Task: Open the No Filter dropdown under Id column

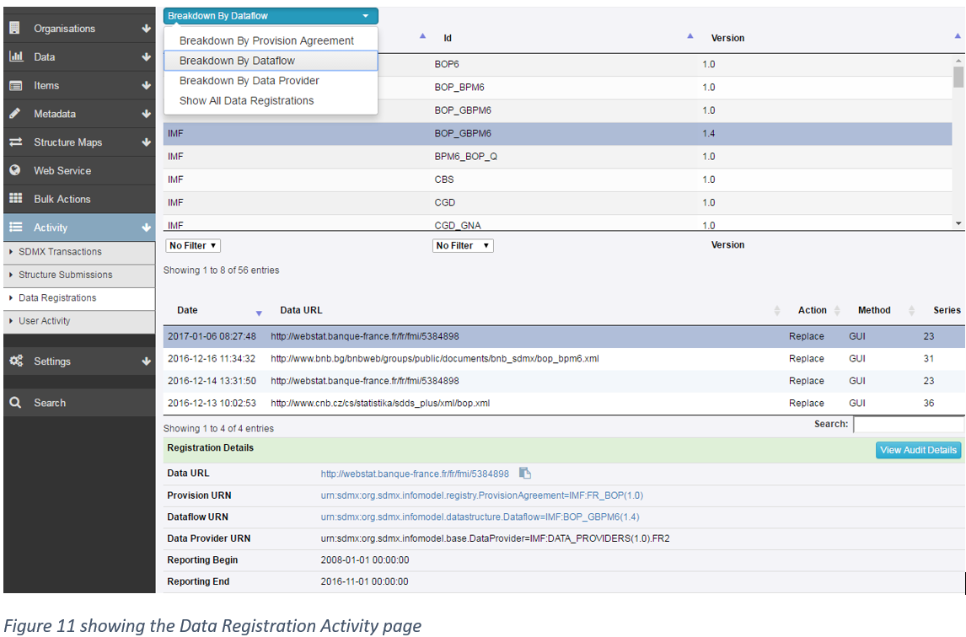Action: click(x=462, y=246)
